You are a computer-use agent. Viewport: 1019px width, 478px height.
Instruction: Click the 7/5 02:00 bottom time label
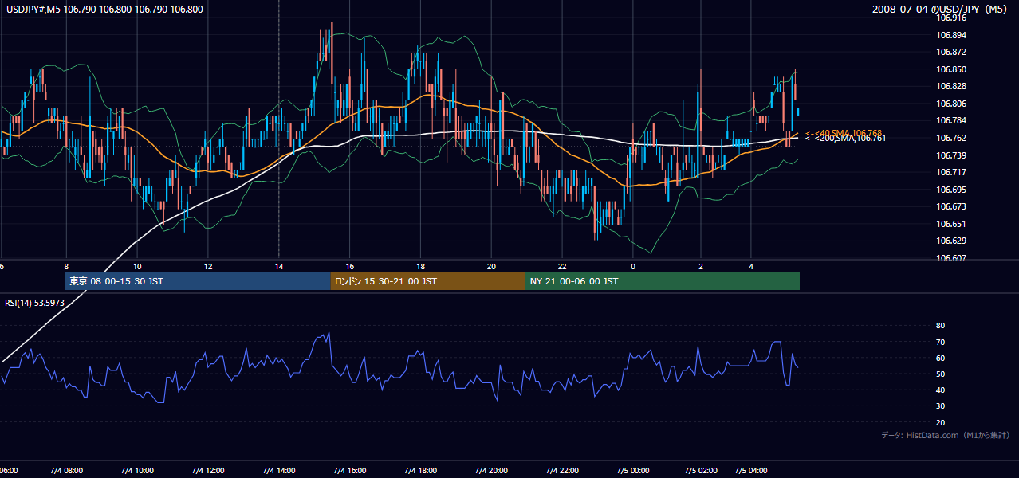701,471
